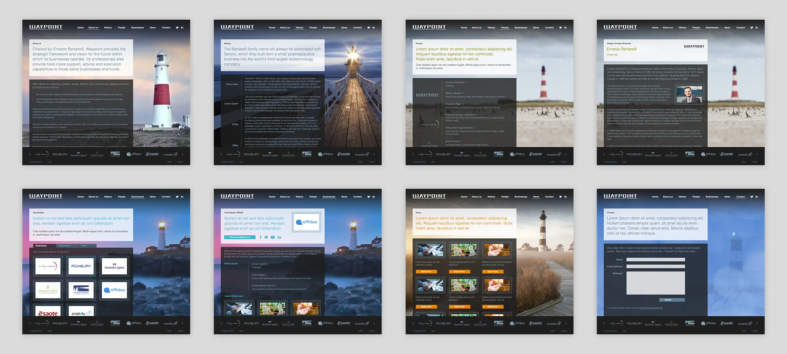Open Ernesto Bertarelli portrait photo thumbnail
Viewport: 787px width, 354px height.
689,94
